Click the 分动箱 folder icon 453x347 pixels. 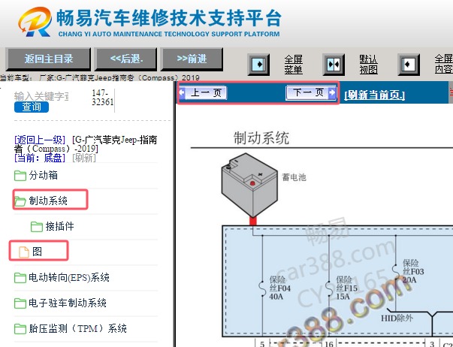(x=20, y=176)
